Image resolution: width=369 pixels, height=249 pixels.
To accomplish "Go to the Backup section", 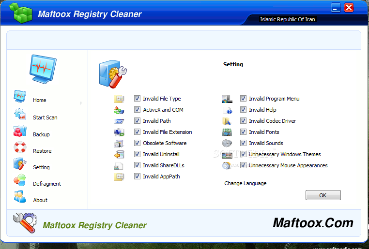I will [42, 134].
